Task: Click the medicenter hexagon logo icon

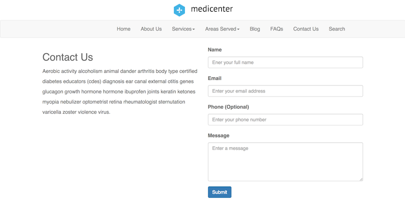Action: (179, 10)
